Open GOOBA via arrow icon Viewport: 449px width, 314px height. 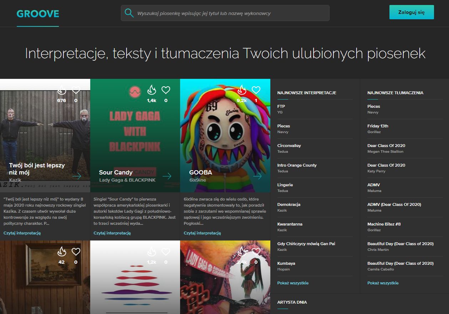pos(257,176)
